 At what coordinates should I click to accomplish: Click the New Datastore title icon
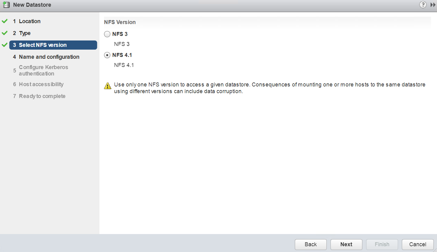pyautogui.click(x=6, y=5)
